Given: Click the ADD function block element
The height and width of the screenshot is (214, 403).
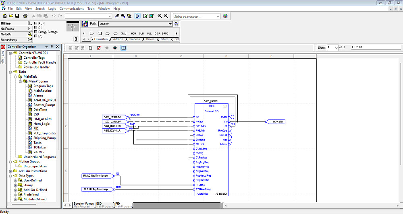Looking at the screenshot, I should tap(133, 33).
